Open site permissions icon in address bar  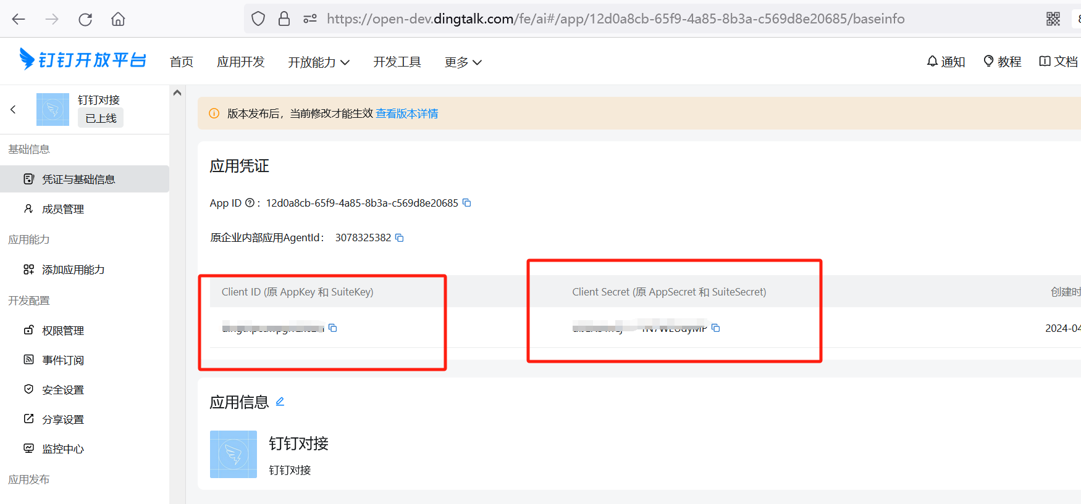tap(310, 19)
